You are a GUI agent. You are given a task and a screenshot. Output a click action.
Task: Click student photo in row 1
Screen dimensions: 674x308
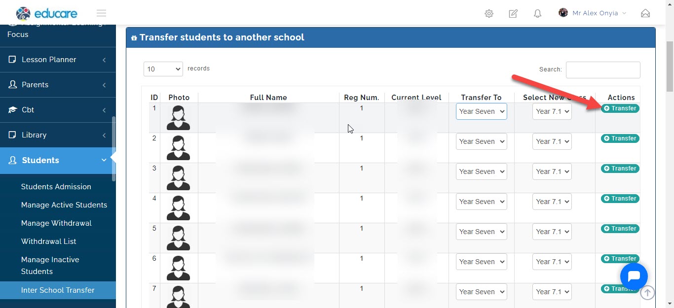(x=178, y=118)
